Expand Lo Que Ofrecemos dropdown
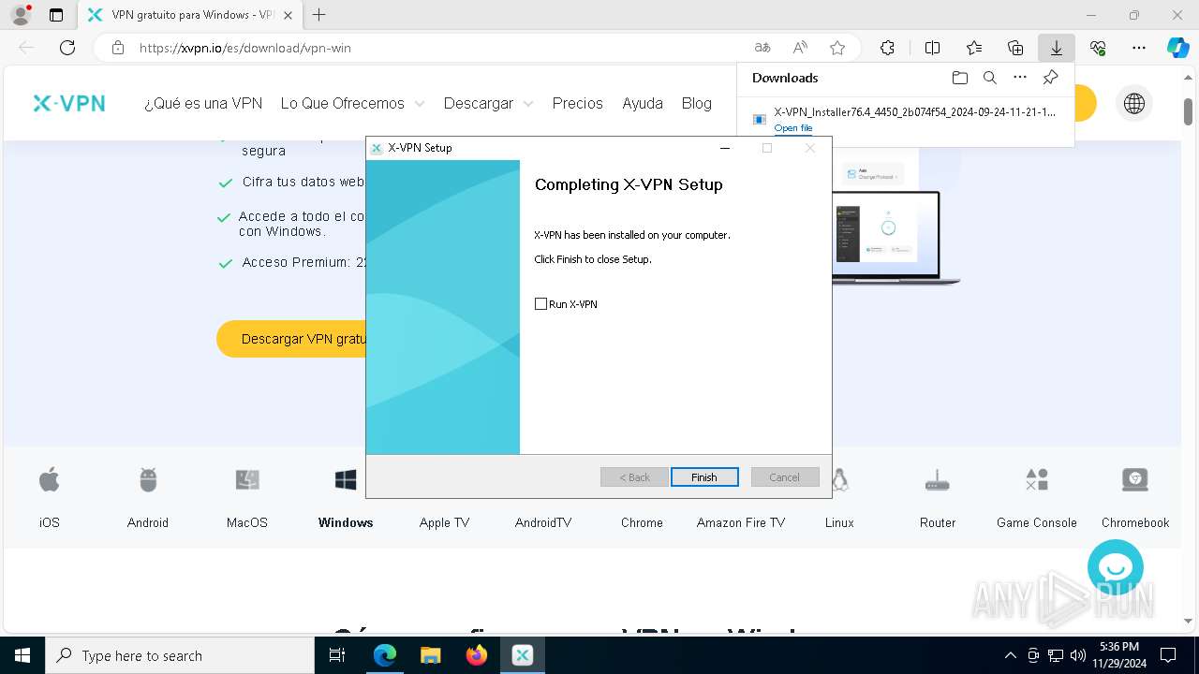 [352, 103]
